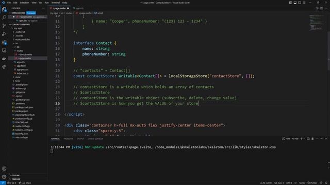Open Explorer more actions ellipsis
330x185 pixels.
[x=43, y=8]
